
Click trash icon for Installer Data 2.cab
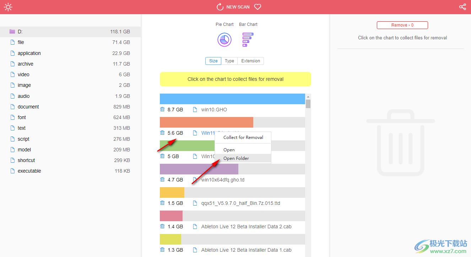pos(162,226)
